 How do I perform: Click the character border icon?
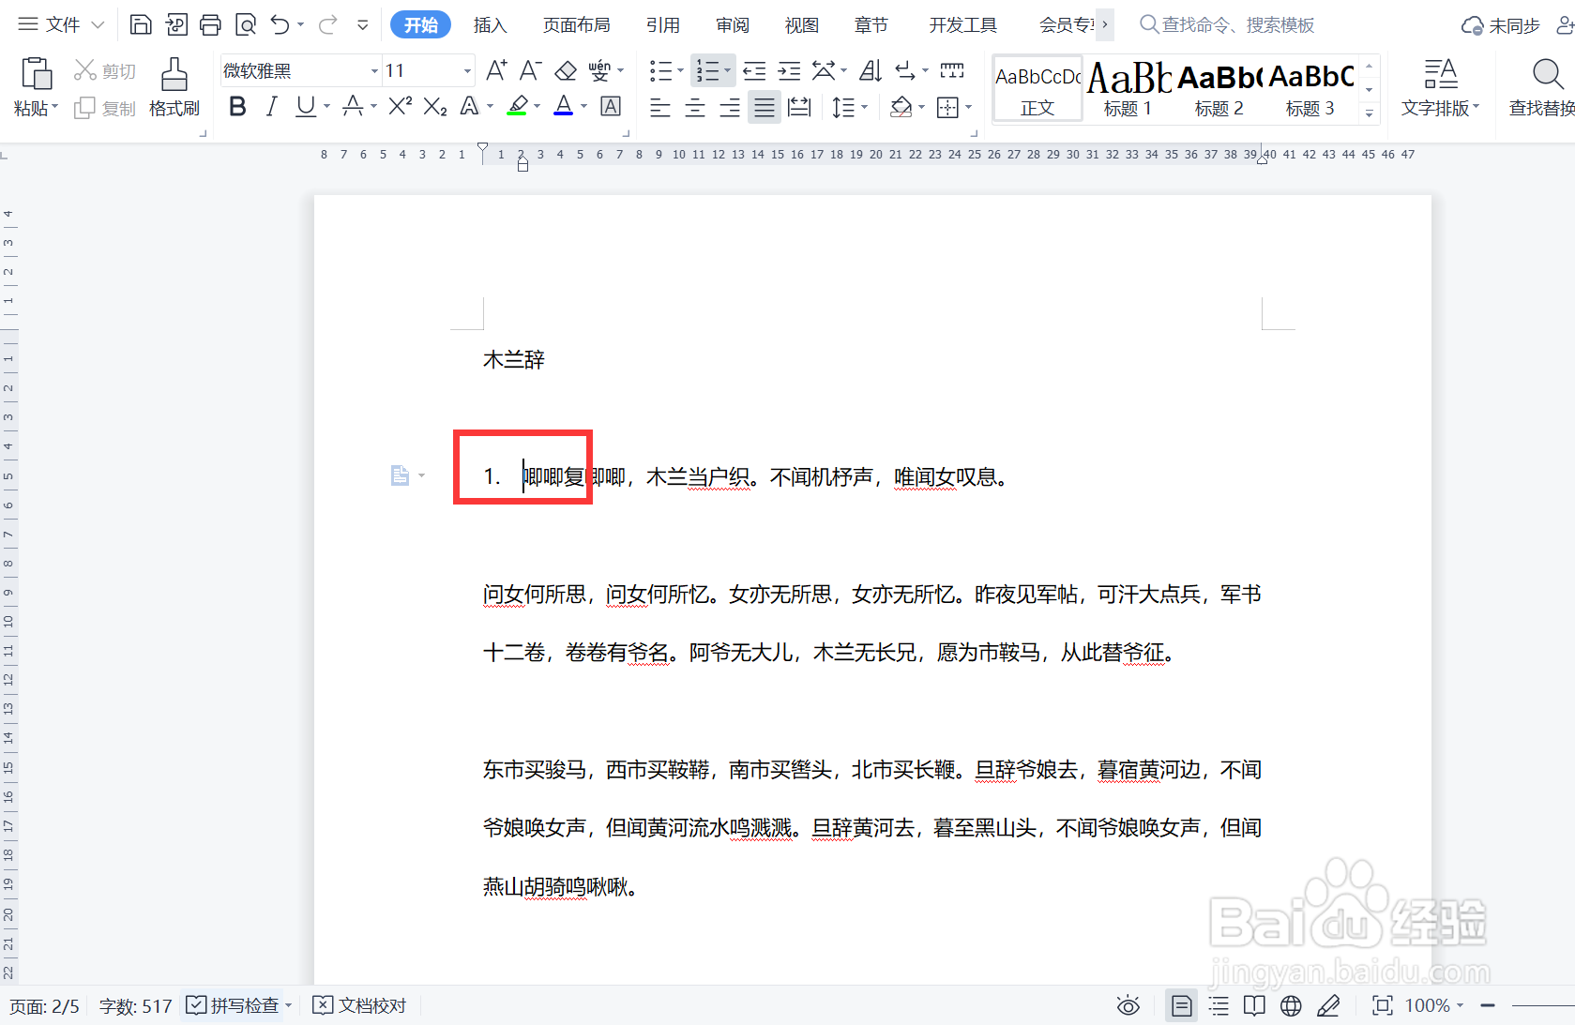[611, 107]
